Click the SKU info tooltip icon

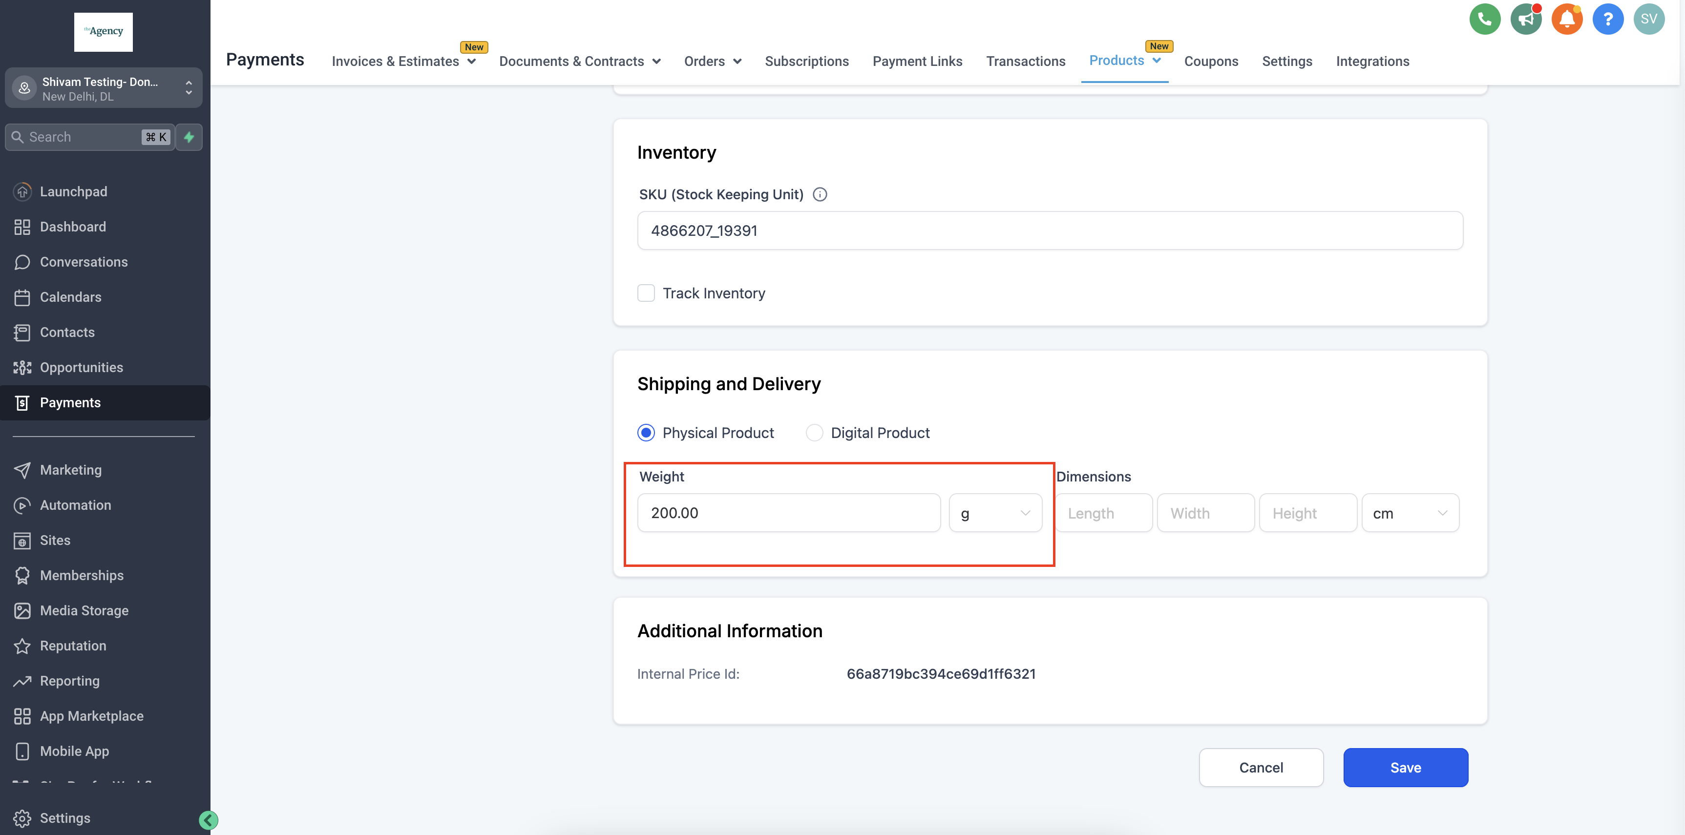pyautogui.click(x=820, y=194)
